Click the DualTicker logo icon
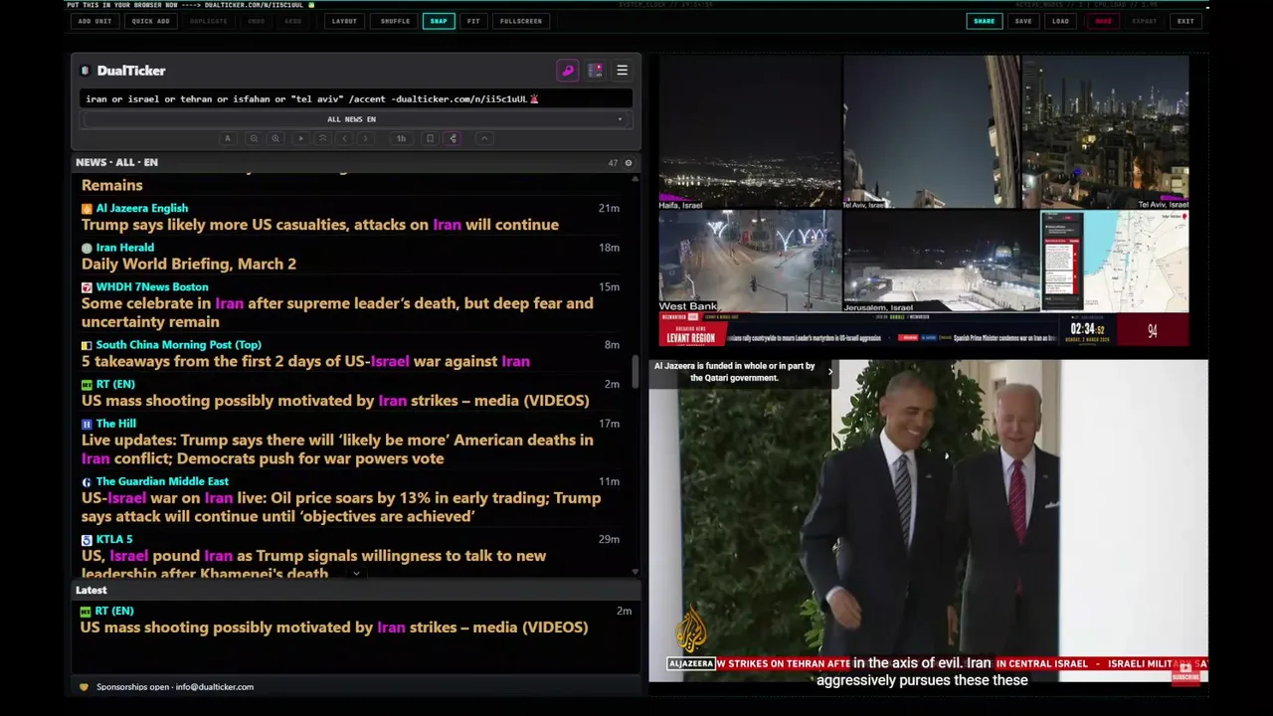Viewport: 1273px width, 716px height. (x=86, y=71)
